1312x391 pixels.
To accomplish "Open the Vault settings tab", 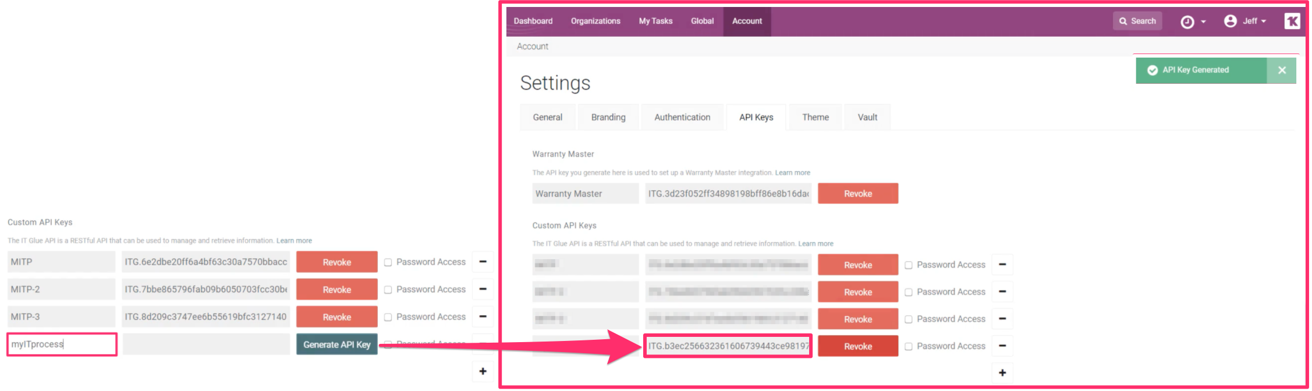I will point(867,118).
